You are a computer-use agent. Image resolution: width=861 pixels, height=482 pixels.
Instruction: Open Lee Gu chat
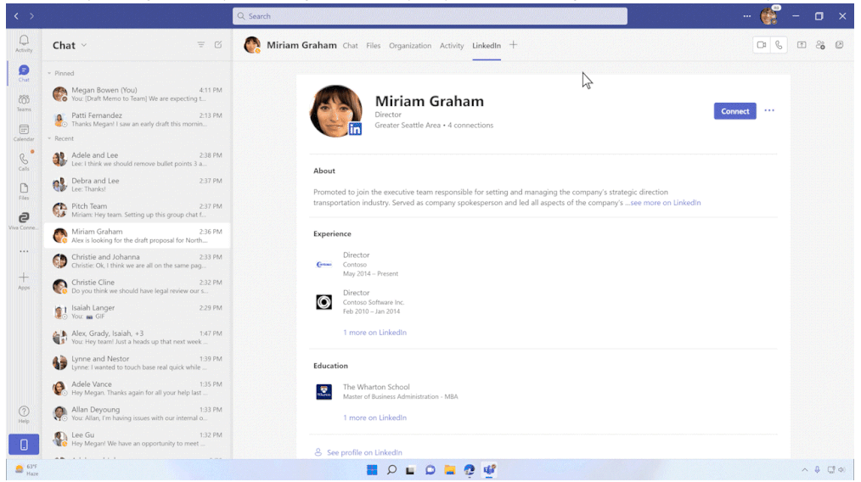[x=138, y=439]
